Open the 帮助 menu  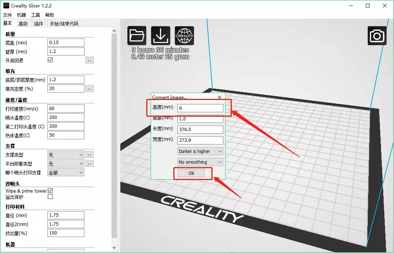[x=50, y=15]
